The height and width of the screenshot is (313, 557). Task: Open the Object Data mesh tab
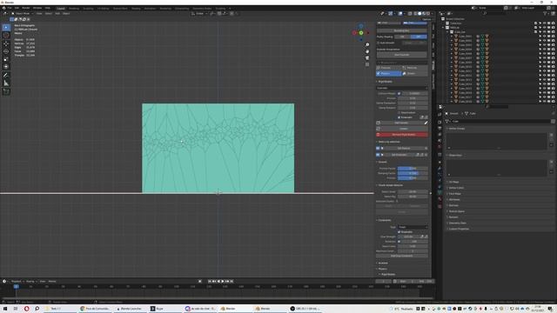[440, 193]
